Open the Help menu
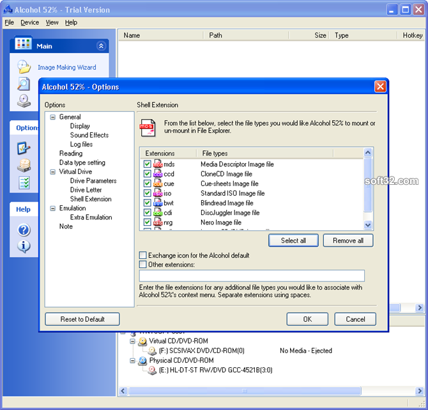Viewport: 428px width, 410px height. 71,22
